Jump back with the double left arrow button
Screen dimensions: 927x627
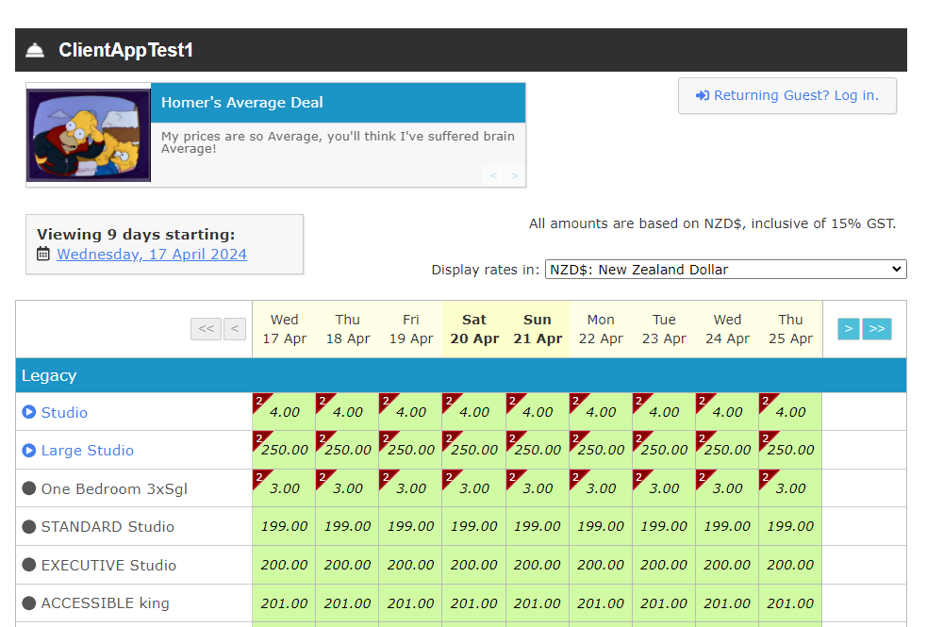click(206, 328)
